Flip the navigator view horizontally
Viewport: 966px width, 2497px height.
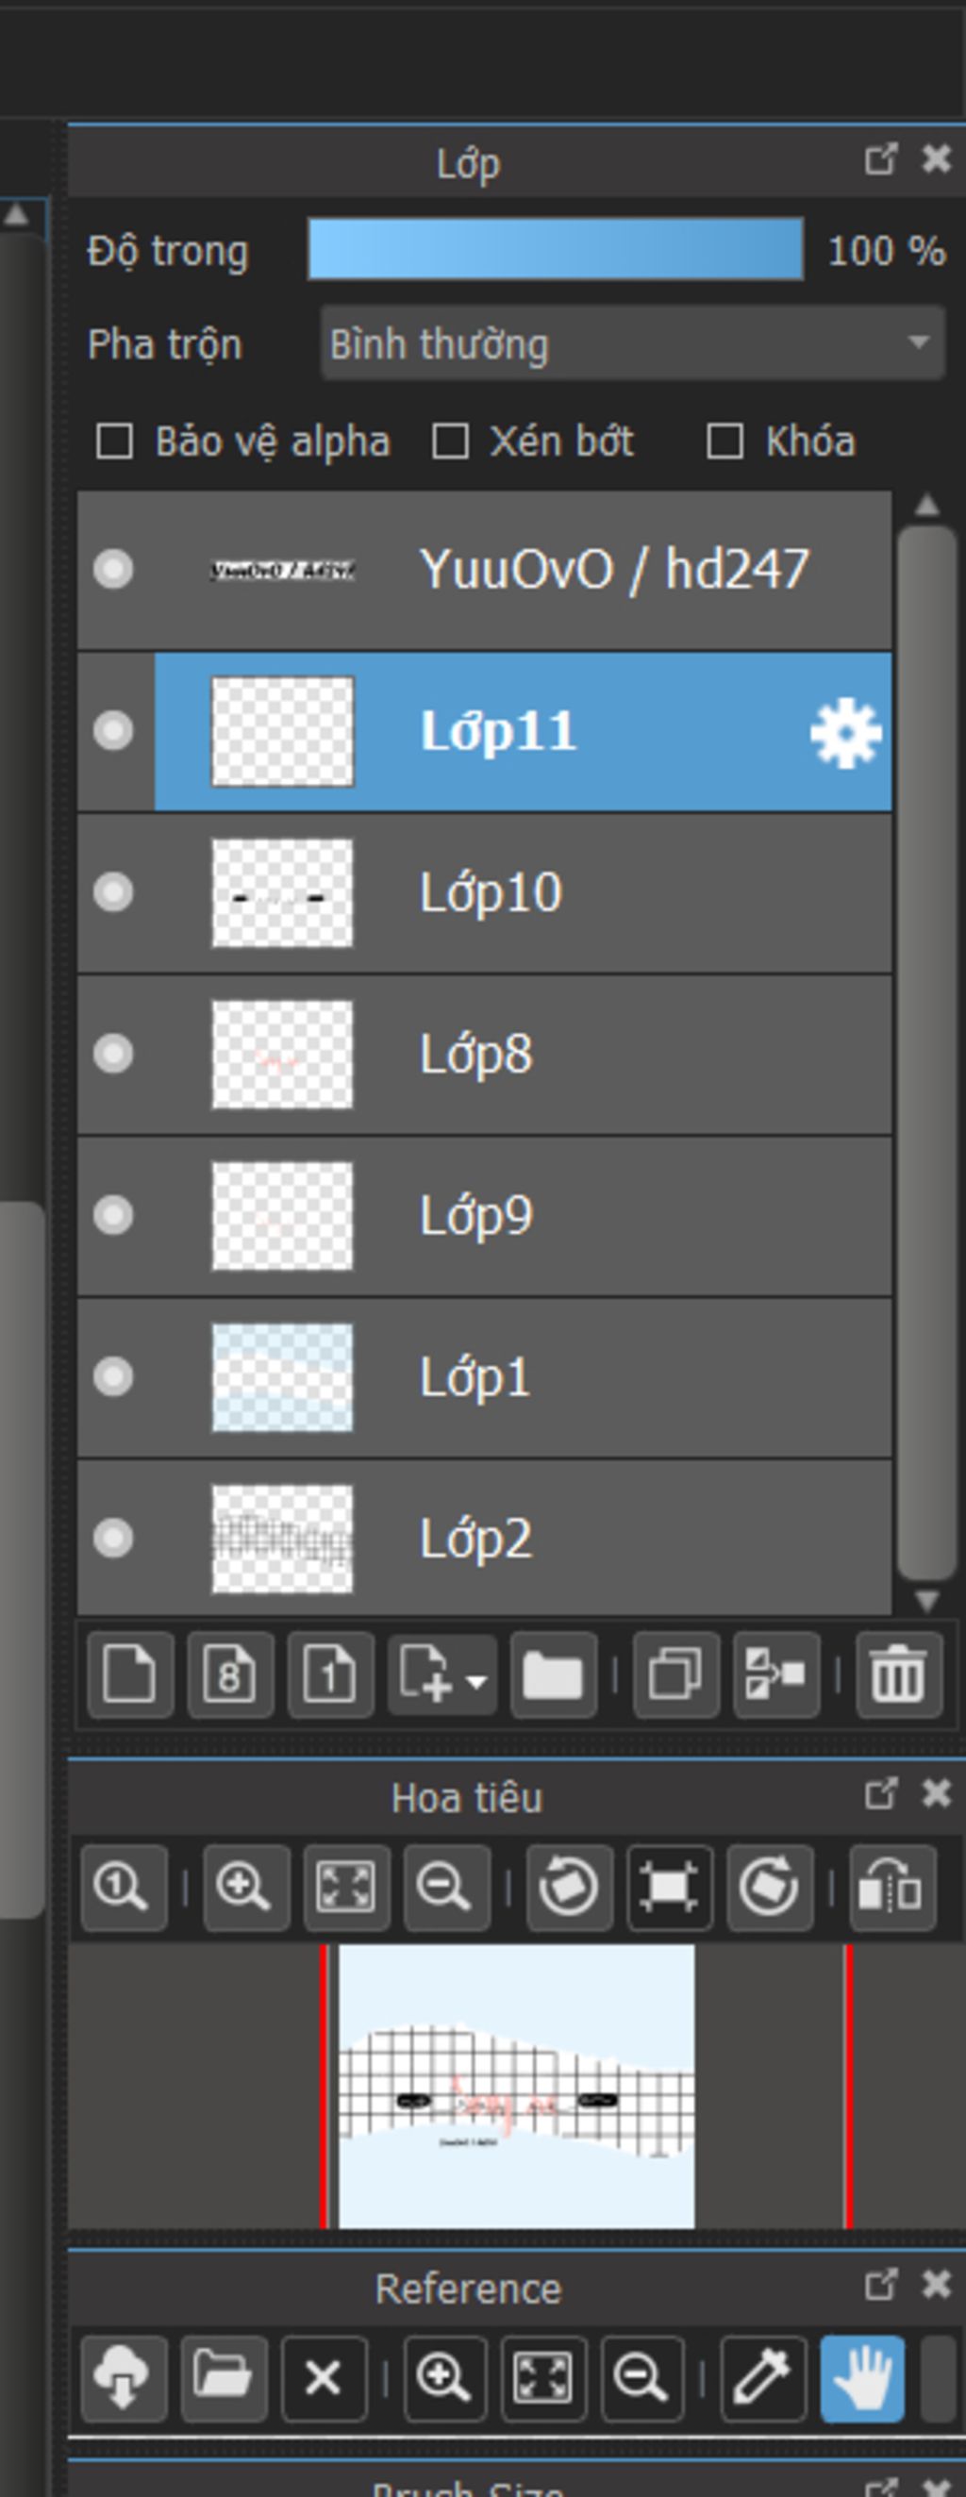click(x=892, y=1888)
